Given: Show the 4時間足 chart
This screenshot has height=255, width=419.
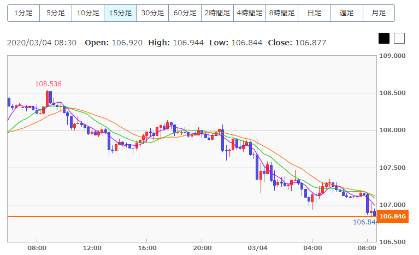Looking at the screenshot, I should click(x=249, y=13).
